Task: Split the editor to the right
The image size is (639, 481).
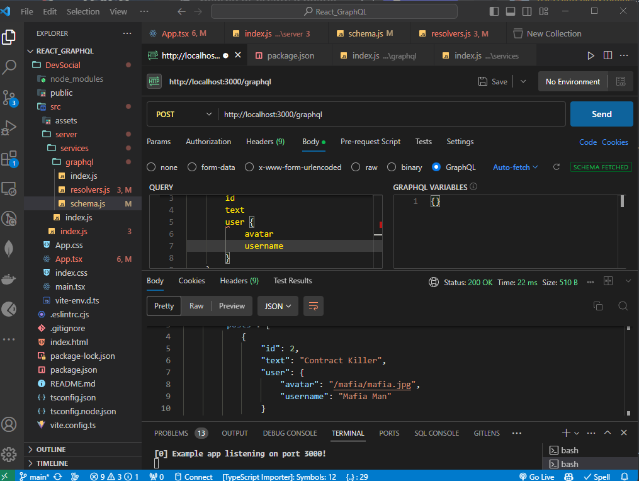Action: [608, 55]
